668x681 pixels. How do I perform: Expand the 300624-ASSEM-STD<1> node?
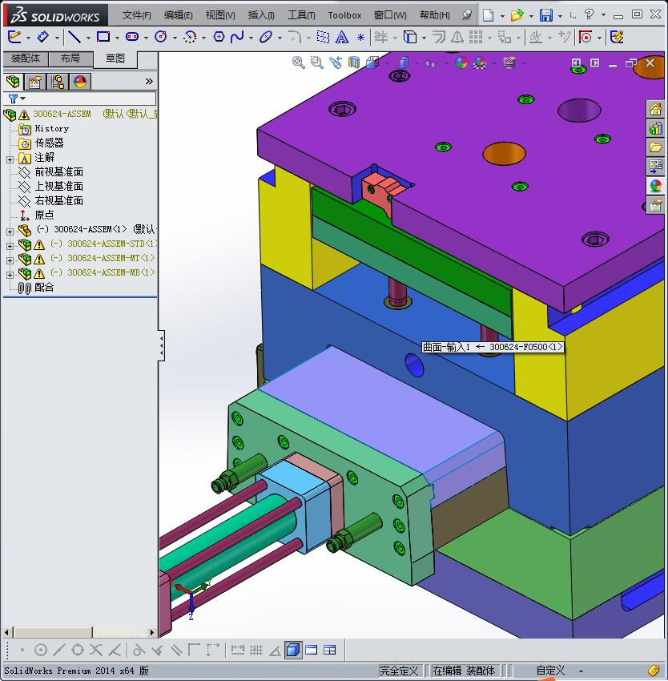(x=10, y=246)
